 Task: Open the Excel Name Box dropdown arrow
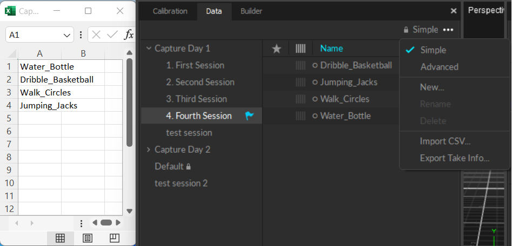[67, 35]
